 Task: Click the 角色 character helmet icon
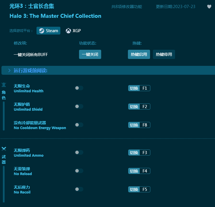4,85
